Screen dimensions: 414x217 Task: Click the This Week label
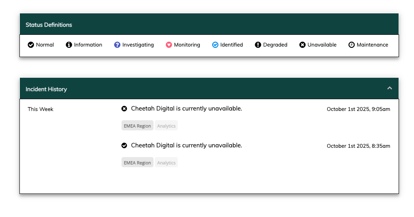pos(41,109)
